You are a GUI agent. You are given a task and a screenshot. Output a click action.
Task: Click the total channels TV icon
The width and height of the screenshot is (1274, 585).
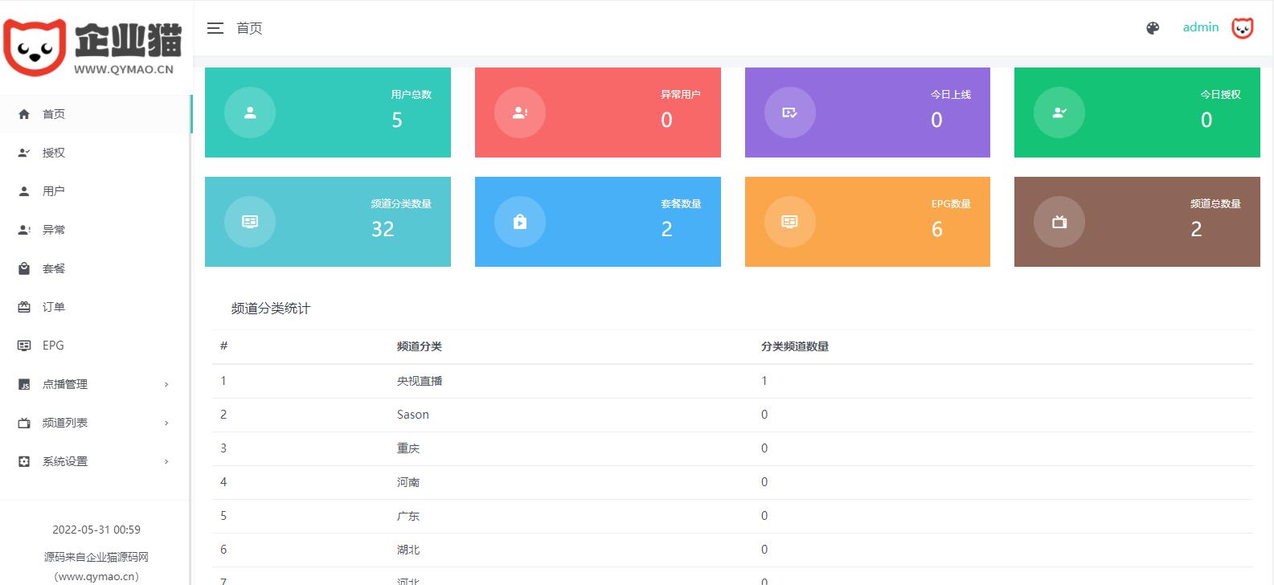click(1059, 222)
